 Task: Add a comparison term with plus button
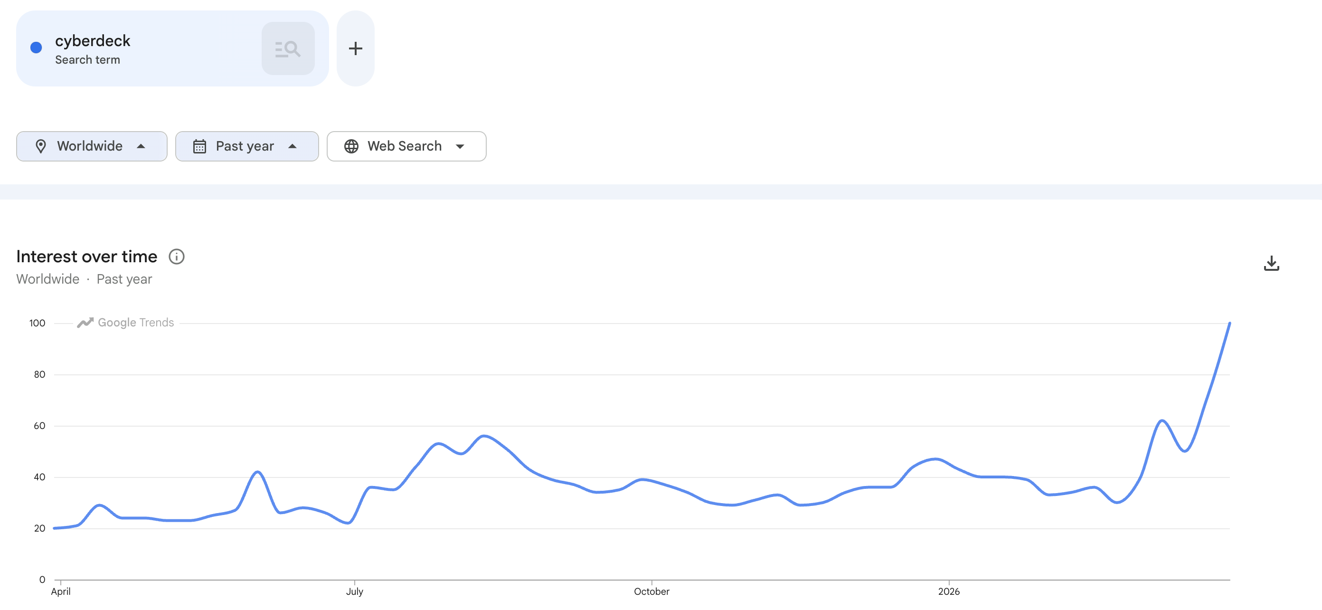pos(355,49)
